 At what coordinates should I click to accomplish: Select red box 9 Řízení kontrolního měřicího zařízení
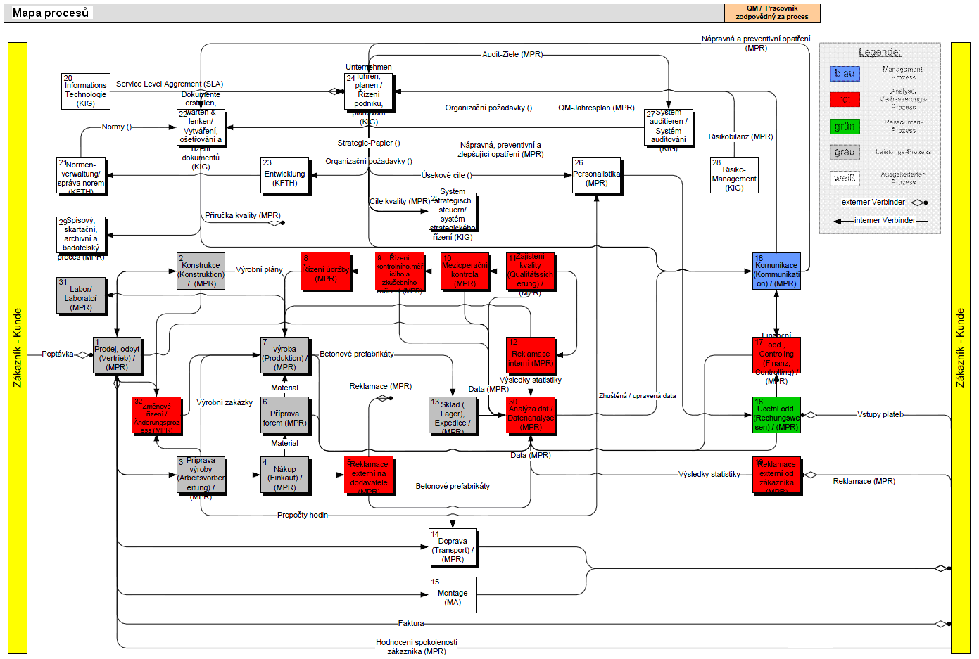tap(399, 271)
